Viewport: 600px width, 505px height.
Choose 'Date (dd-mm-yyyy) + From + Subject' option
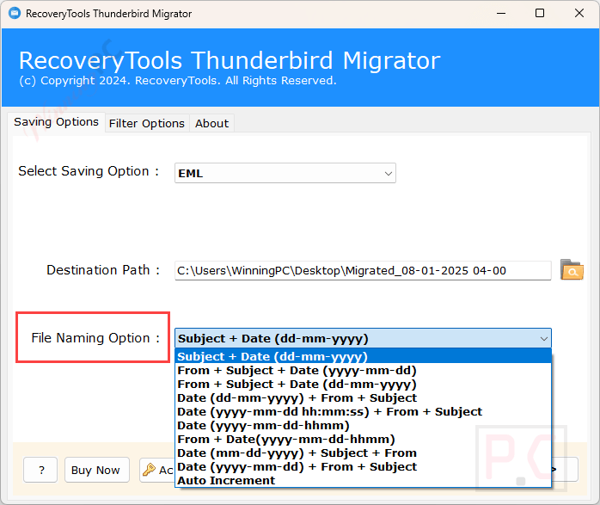[x=297, y=397]
